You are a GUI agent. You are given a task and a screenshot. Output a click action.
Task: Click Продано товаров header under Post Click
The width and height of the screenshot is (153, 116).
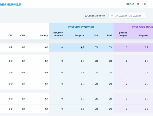point(122,34)
